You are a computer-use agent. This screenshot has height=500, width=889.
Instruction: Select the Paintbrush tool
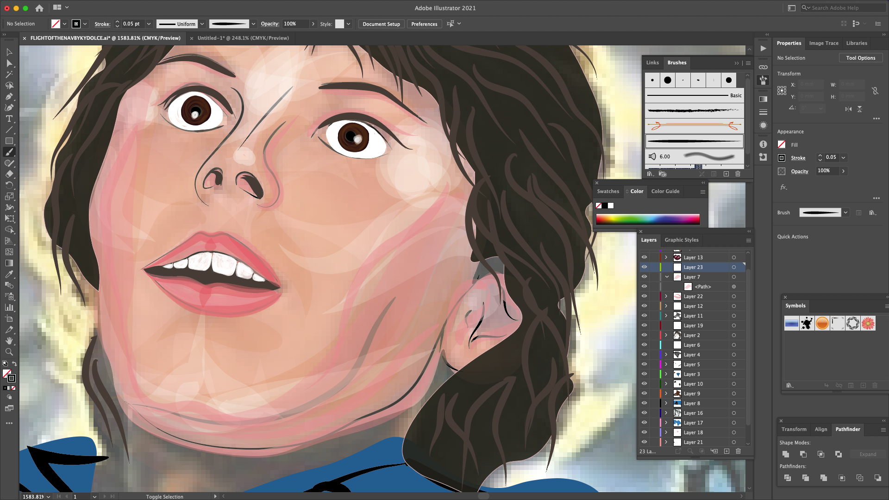9,152
